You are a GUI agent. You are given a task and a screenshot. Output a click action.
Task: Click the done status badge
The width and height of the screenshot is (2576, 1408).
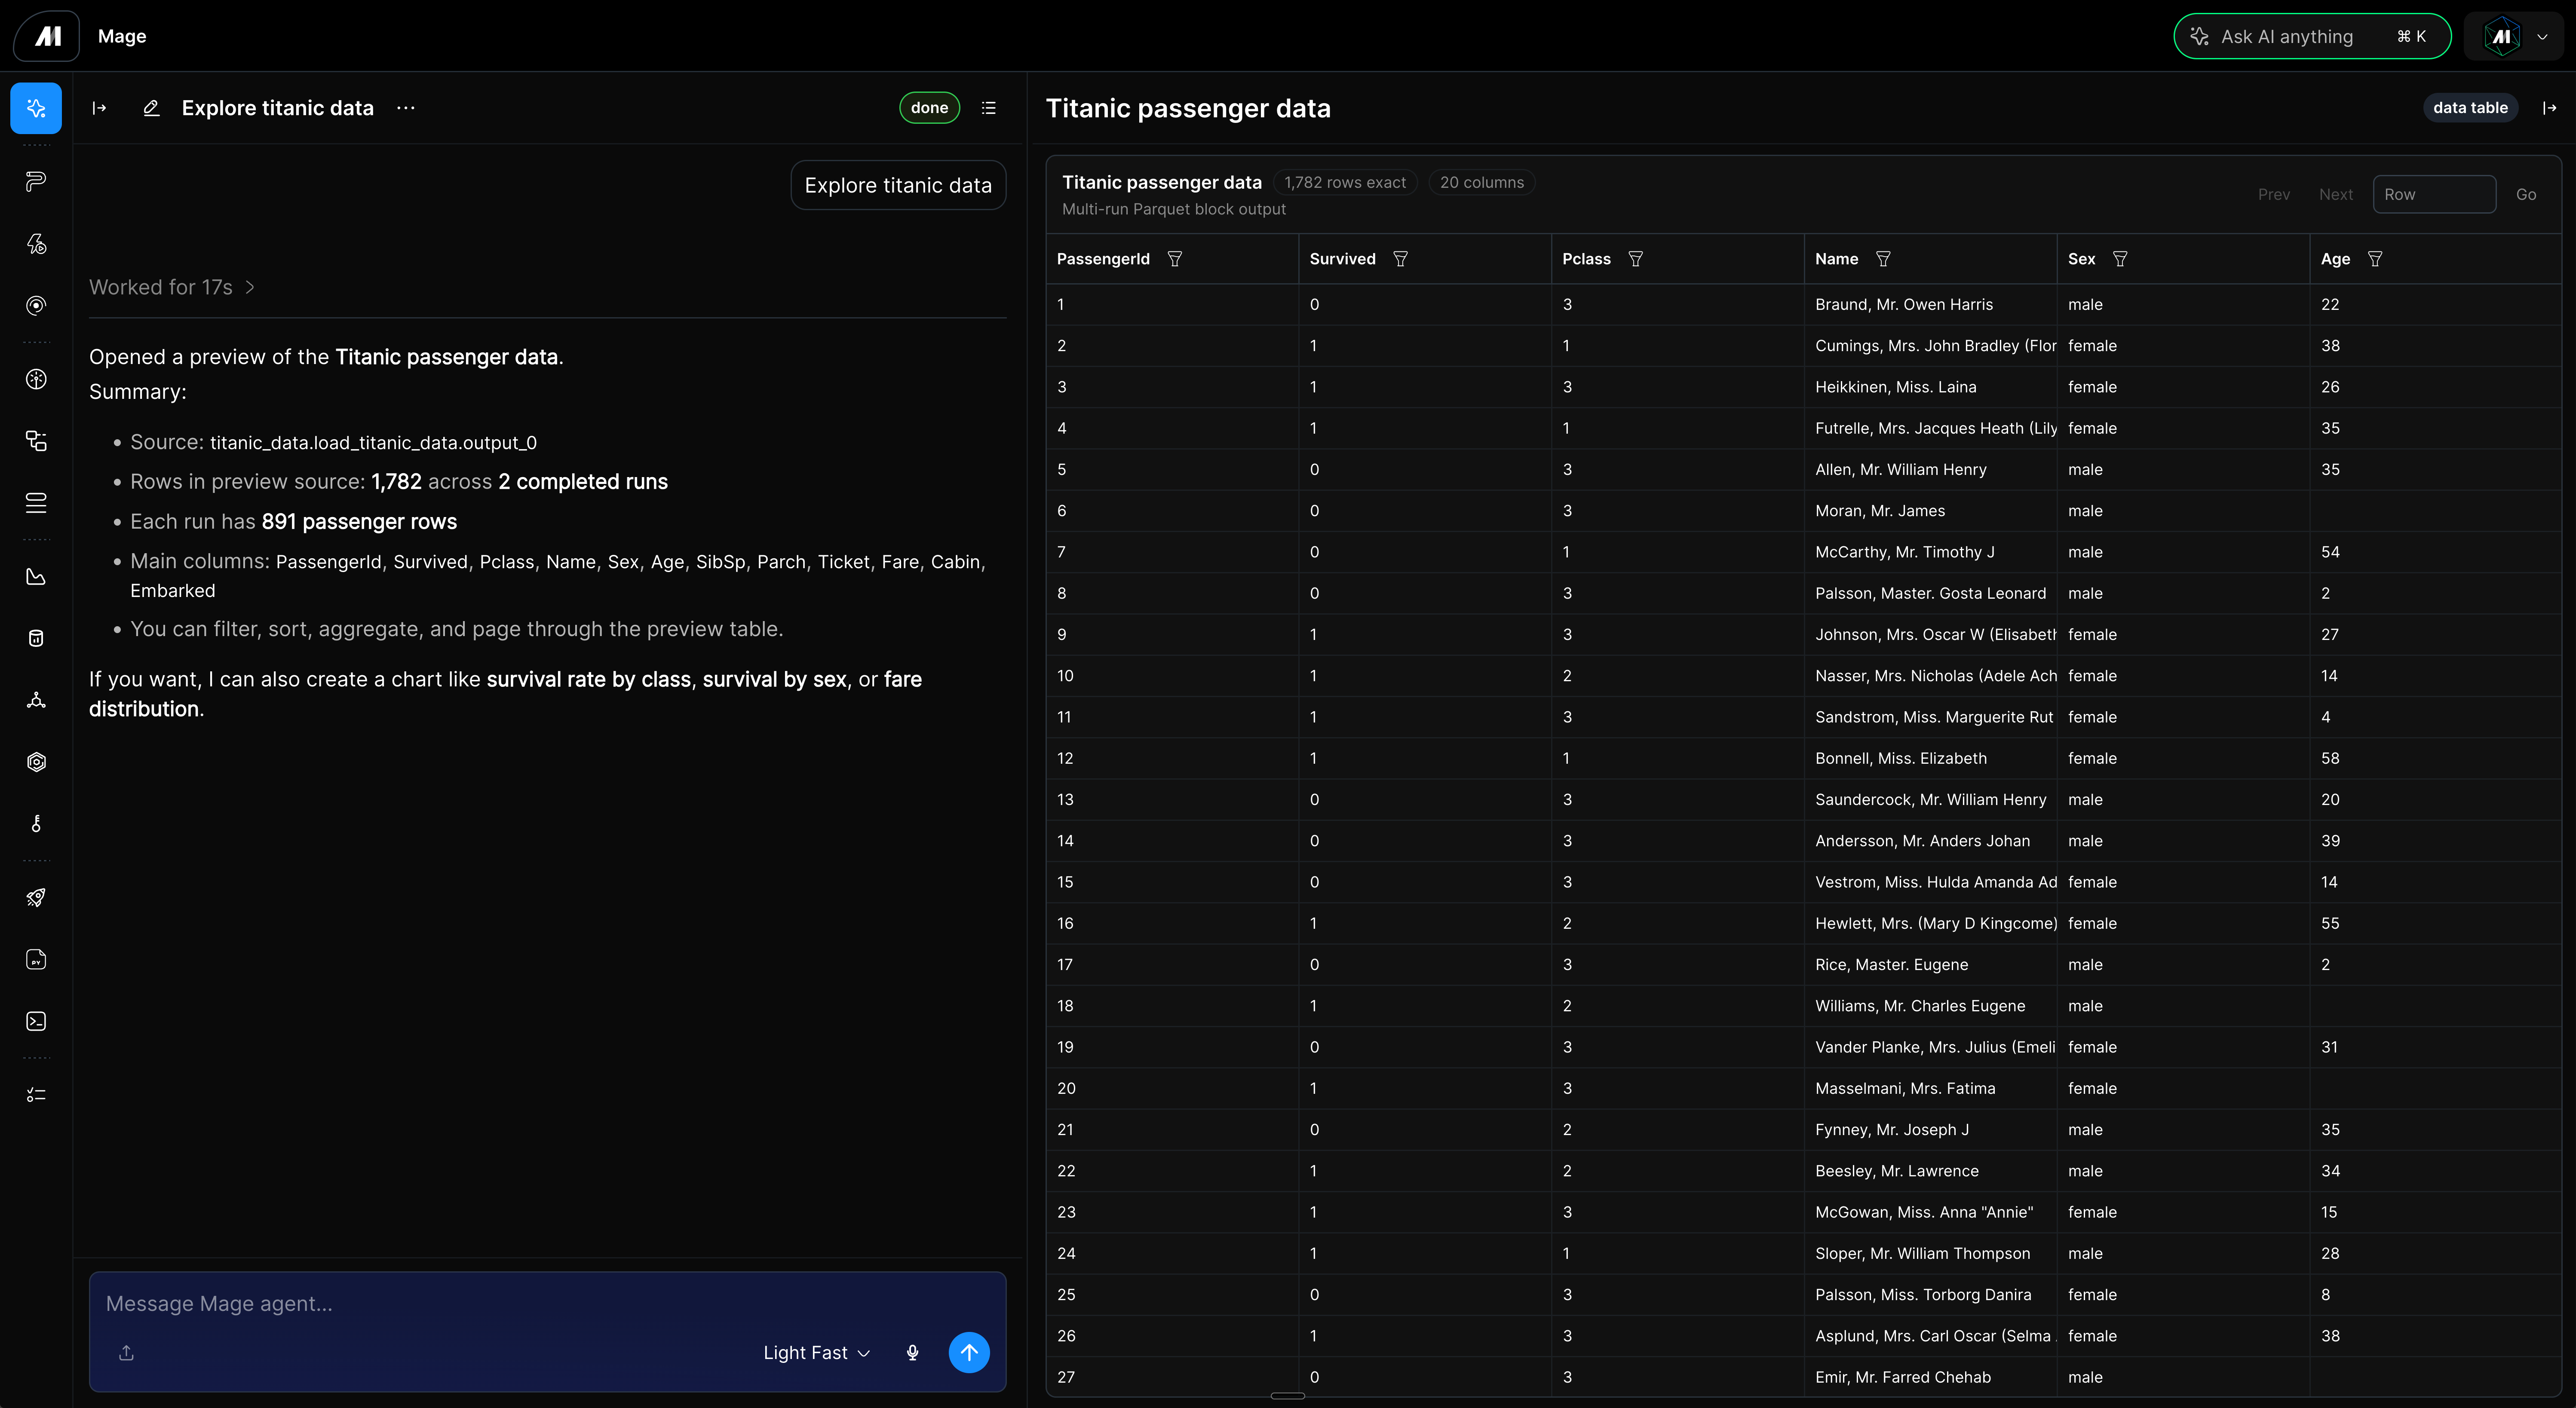[x=929, y=108]
